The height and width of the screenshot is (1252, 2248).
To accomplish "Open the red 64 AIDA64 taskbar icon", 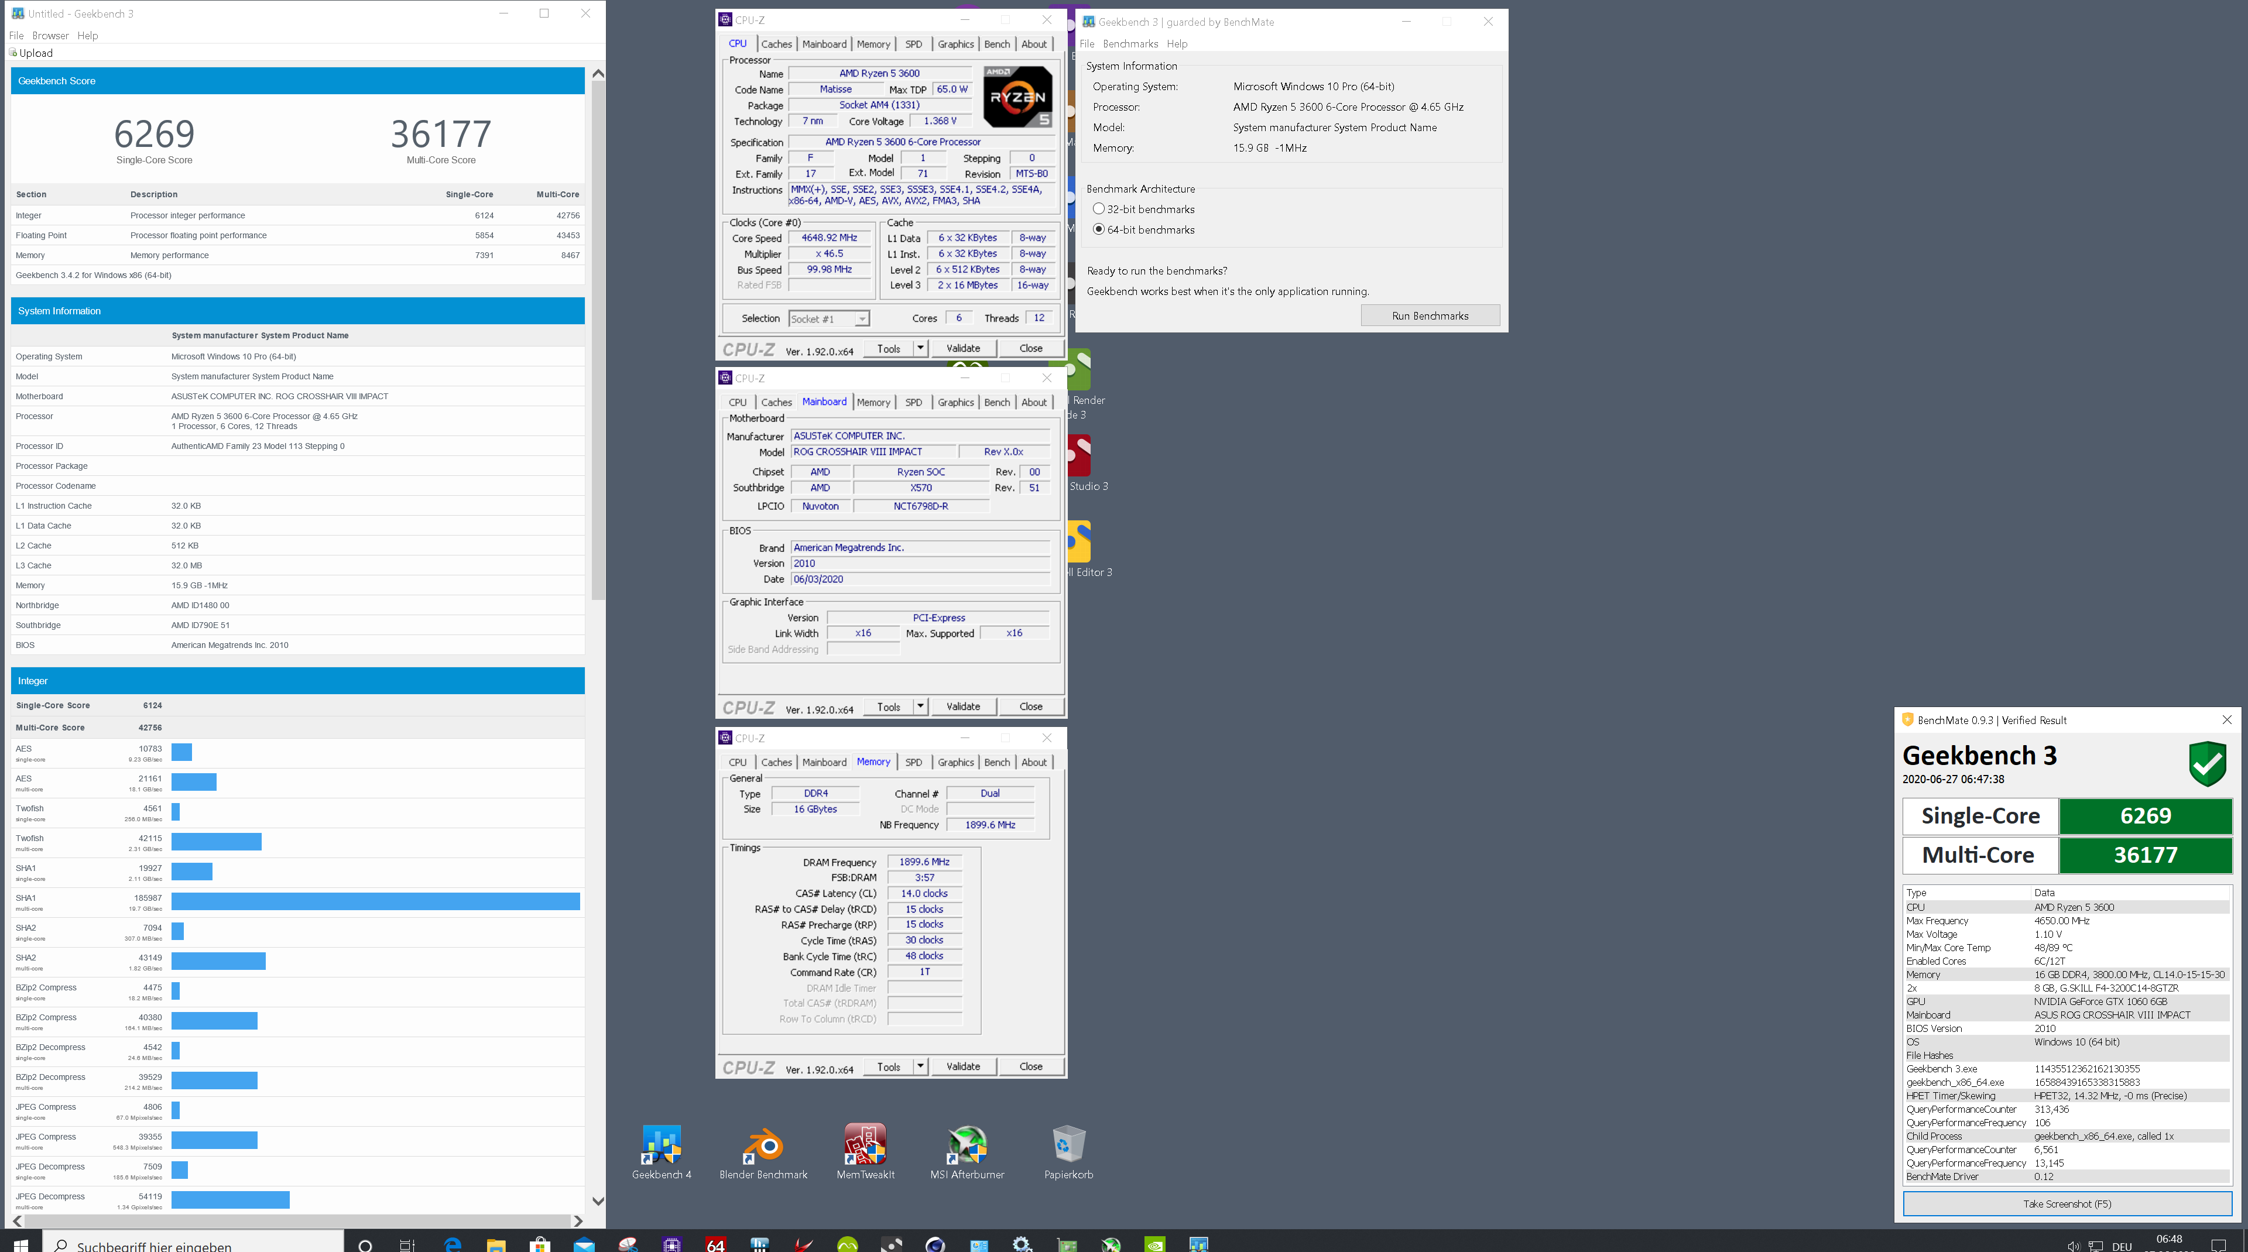I will [x=715, y=1245].
